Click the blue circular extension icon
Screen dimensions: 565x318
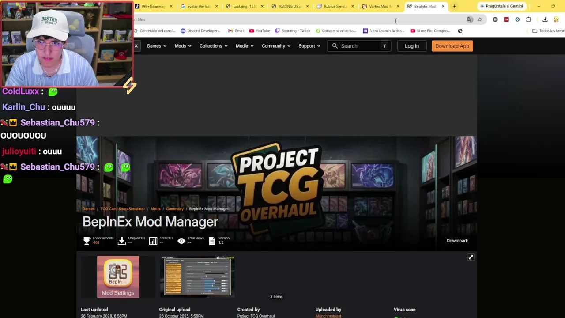(517, 19)
